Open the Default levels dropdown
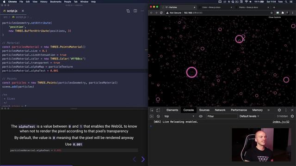 click(x=249, y=116)
